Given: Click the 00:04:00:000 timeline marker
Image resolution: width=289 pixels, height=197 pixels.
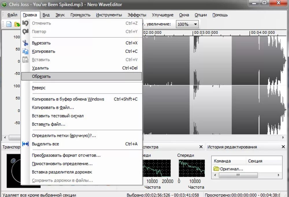Looking at the screenshot, I should tap(263, 33).
